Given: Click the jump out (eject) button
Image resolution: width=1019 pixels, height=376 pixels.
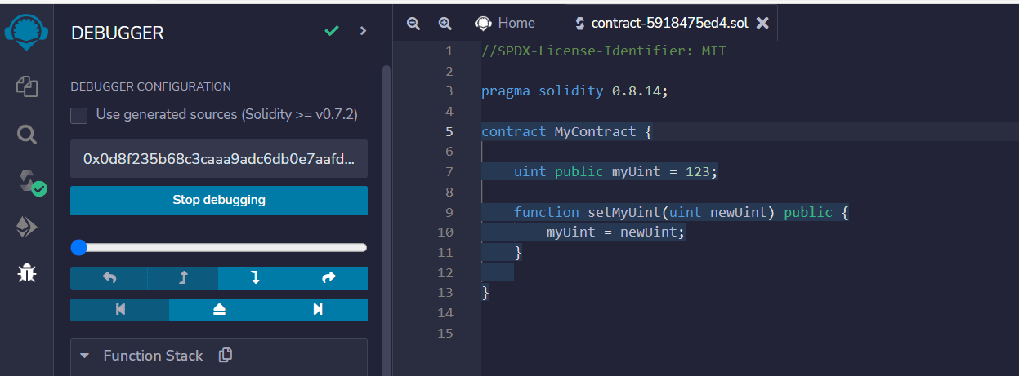Looking at the screenshot, I should (219, 310).
